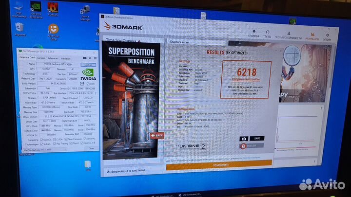Click the camera screenshot icon in Superposition
This screenshot has width=351, height=197.
tap(243, 138)
